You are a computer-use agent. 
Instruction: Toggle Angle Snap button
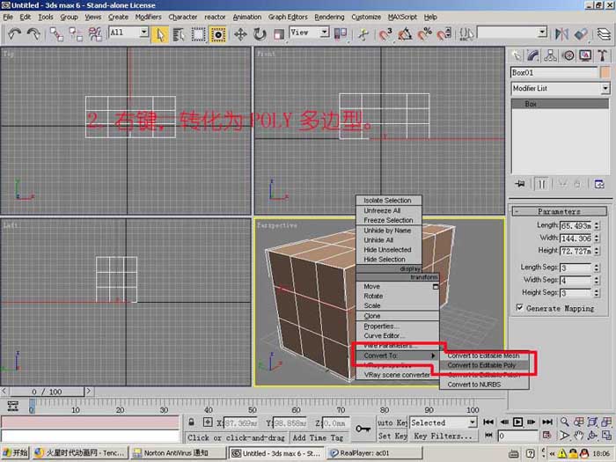click(x=405, y=34)
